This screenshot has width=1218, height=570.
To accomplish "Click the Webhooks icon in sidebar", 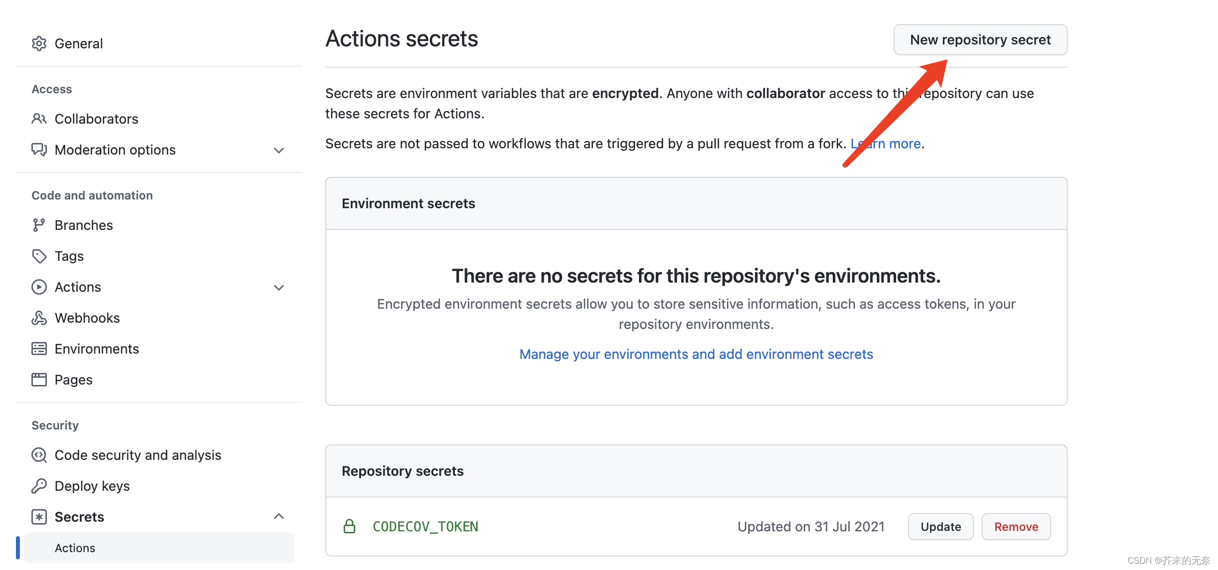I will point(39,318).
